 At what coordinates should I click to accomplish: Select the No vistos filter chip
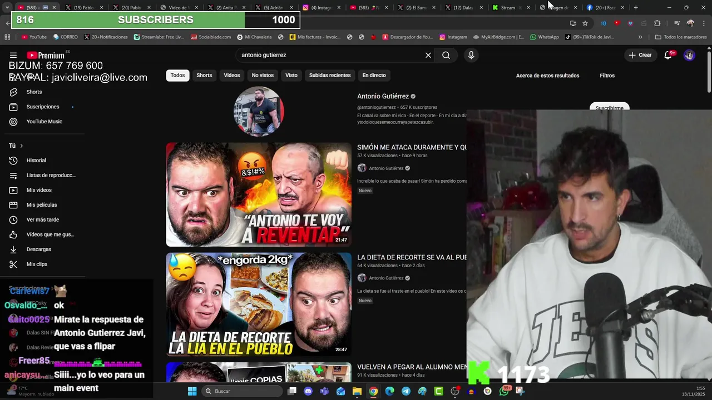[x=263, y=75]
